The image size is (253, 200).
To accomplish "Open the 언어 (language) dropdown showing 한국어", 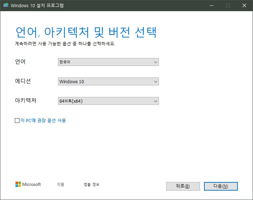I will click(108, 62).
